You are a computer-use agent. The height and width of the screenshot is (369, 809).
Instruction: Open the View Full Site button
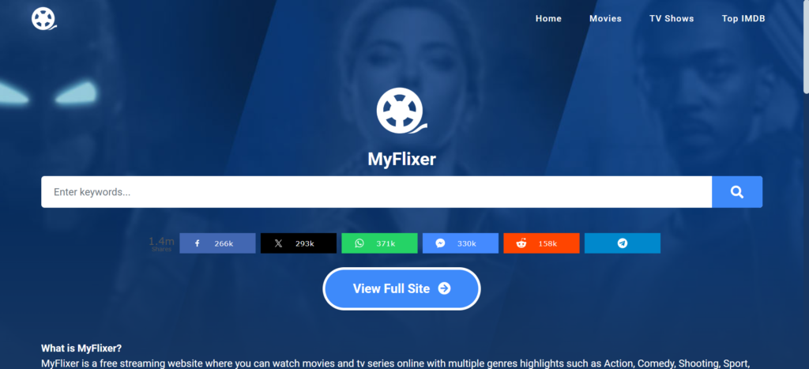click(x=401, y=288)
